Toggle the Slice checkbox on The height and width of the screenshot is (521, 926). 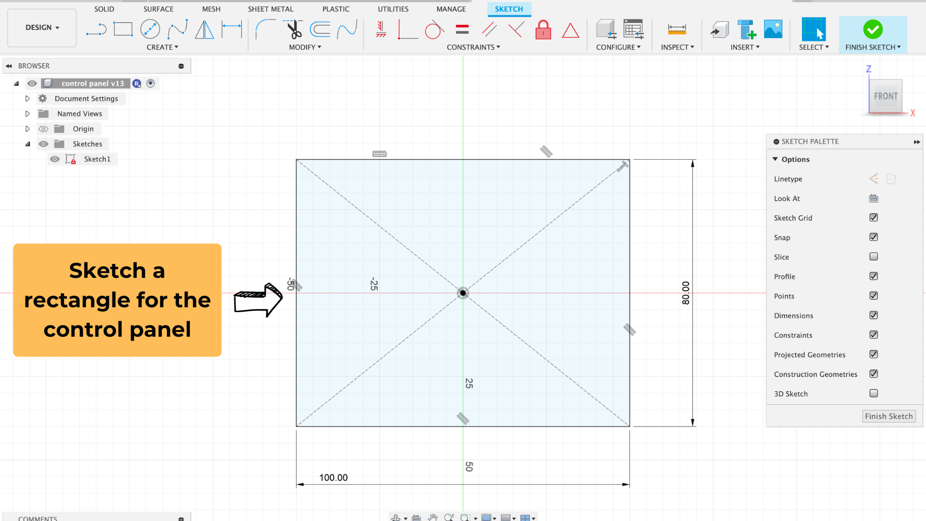874,257
